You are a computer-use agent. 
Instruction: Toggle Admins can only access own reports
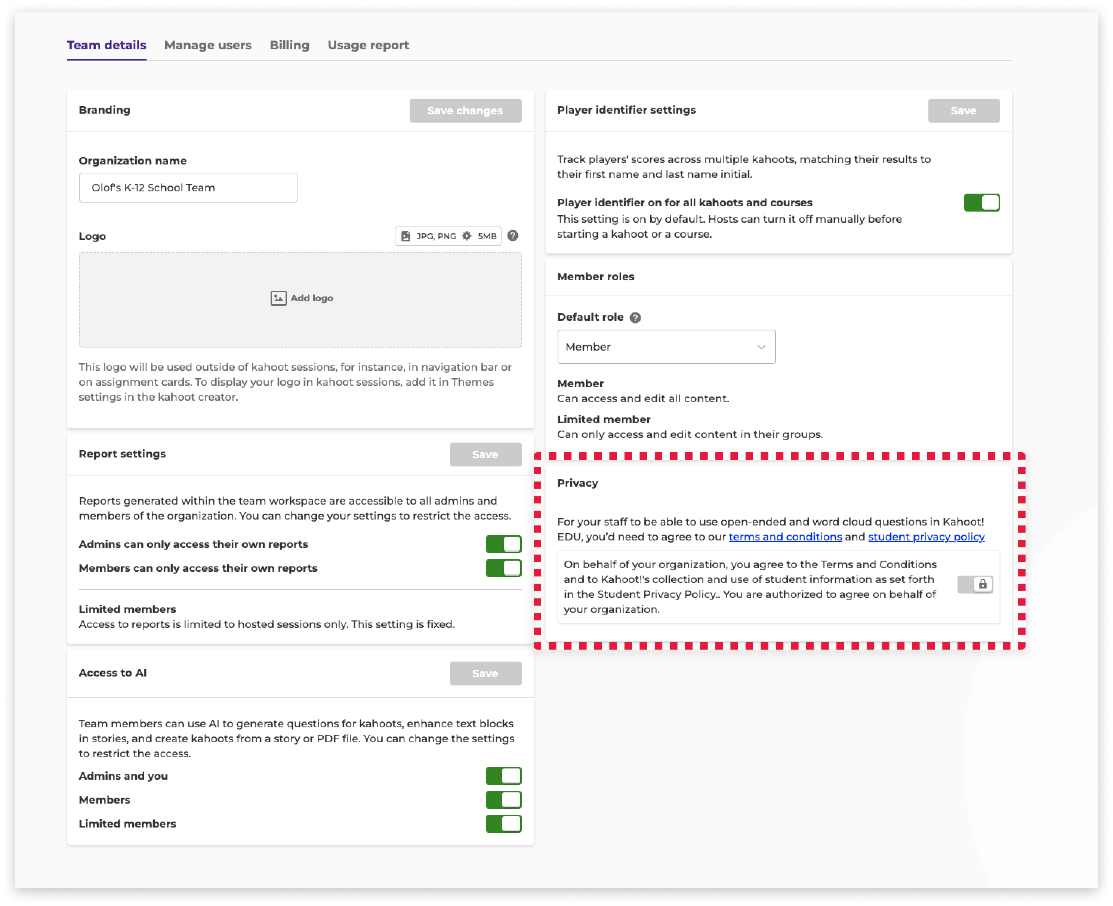(503, 544)
